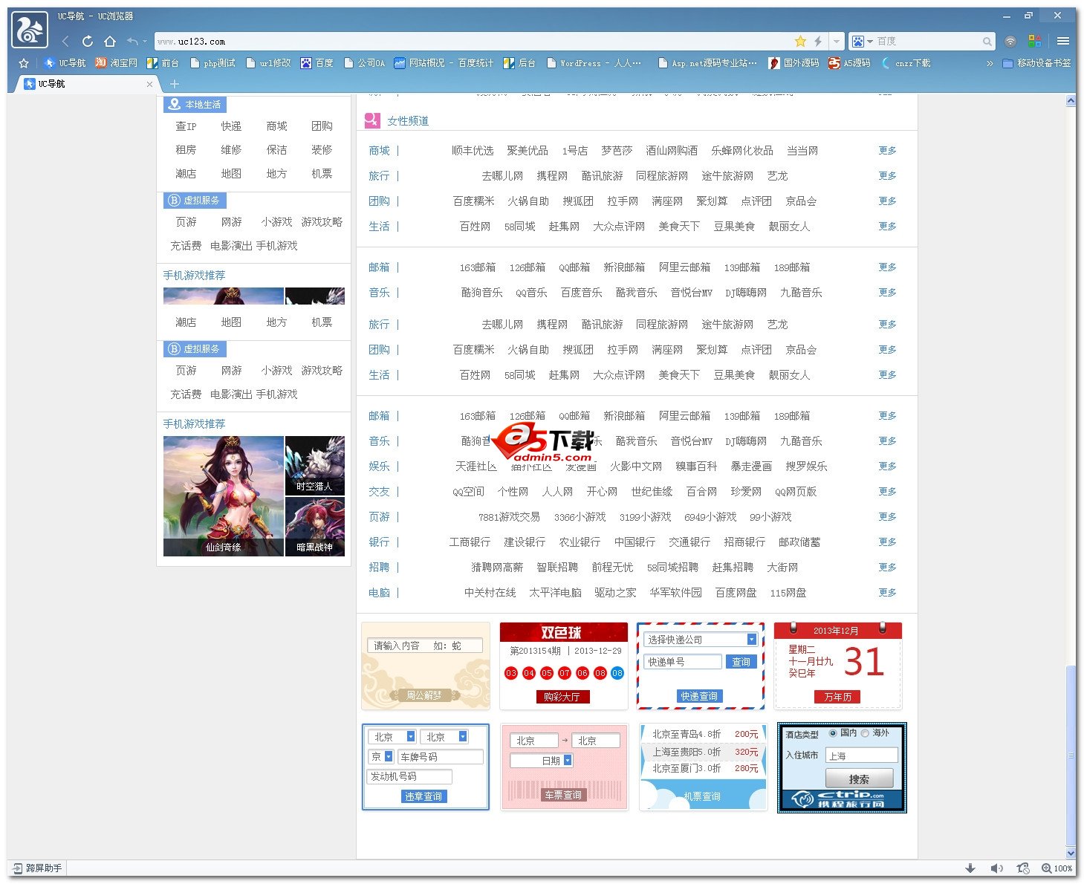Screen dimensions: 1084x884
Task: Toggle the lightning speed-mode icon
Action: point(818,42)
